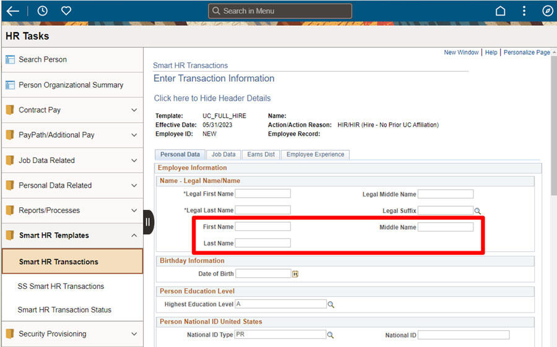This screenshot has width=557, height=347.
Task: Click the UC_FULL_HIRE template value
Action: [224, 116]
